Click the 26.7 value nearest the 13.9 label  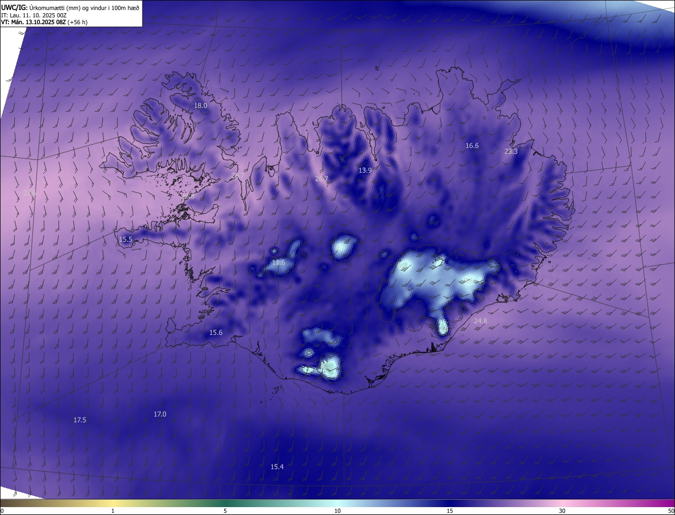(321, 179)
